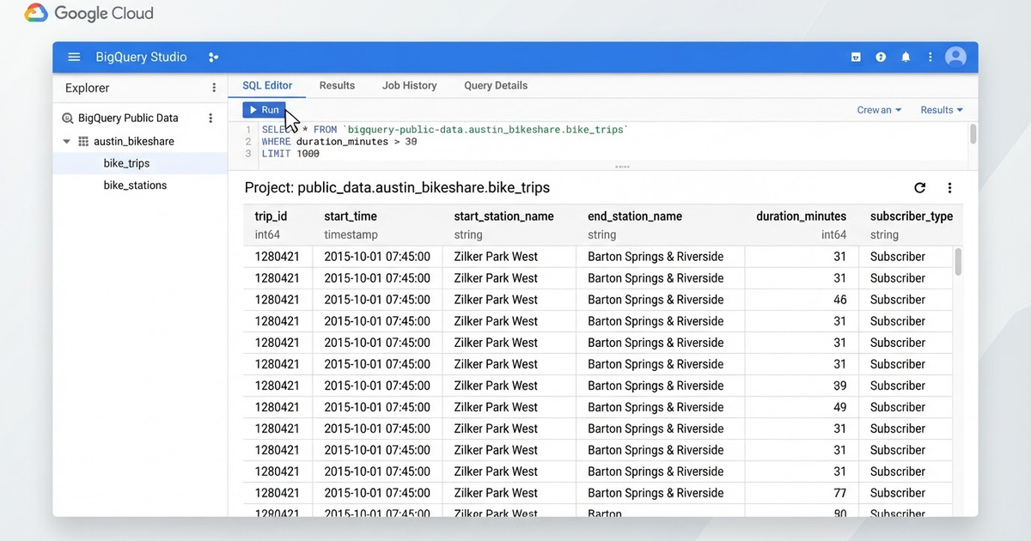Open the user account avatar
Image resolution: width=1031 pixels, height=541 pixels.
click(x=955, y=58)
